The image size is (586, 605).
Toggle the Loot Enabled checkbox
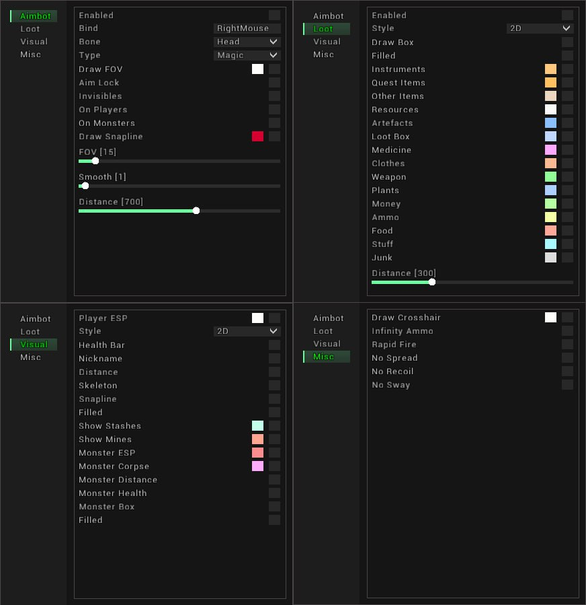pos(567,15)
